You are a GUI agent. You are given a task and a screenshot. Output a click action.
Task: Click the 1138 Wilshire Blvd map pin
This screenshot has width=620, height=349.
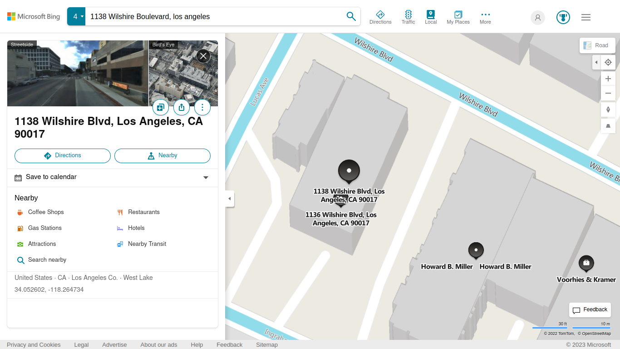pos(349,172)
